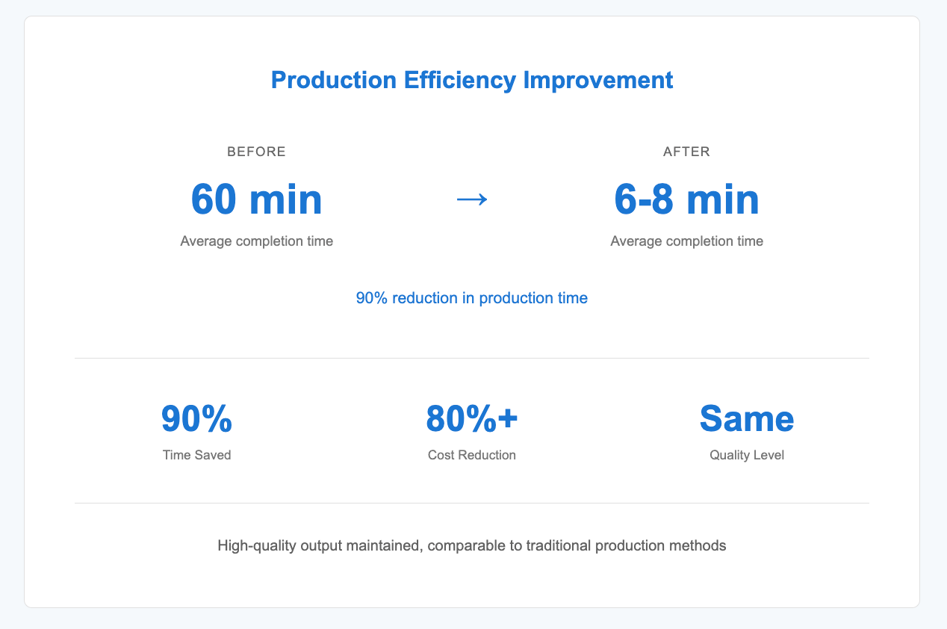Image resolution: width=947 pixels, height=629 pixels.
Task: Click the divider line above the statistics row
Action: [472, 359]
